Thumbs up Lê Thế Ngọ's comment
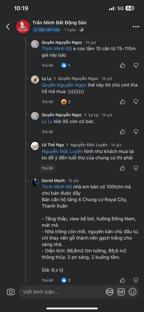Viewport: 144px width, 312px height. coord(122,168)
